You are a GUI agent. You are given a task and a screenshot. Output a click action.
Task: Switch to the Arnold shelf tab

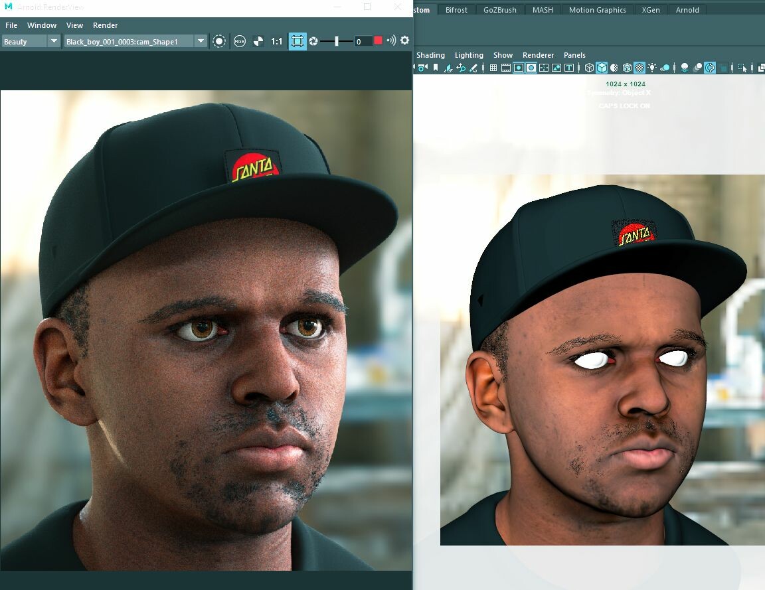tap(687, 10)
